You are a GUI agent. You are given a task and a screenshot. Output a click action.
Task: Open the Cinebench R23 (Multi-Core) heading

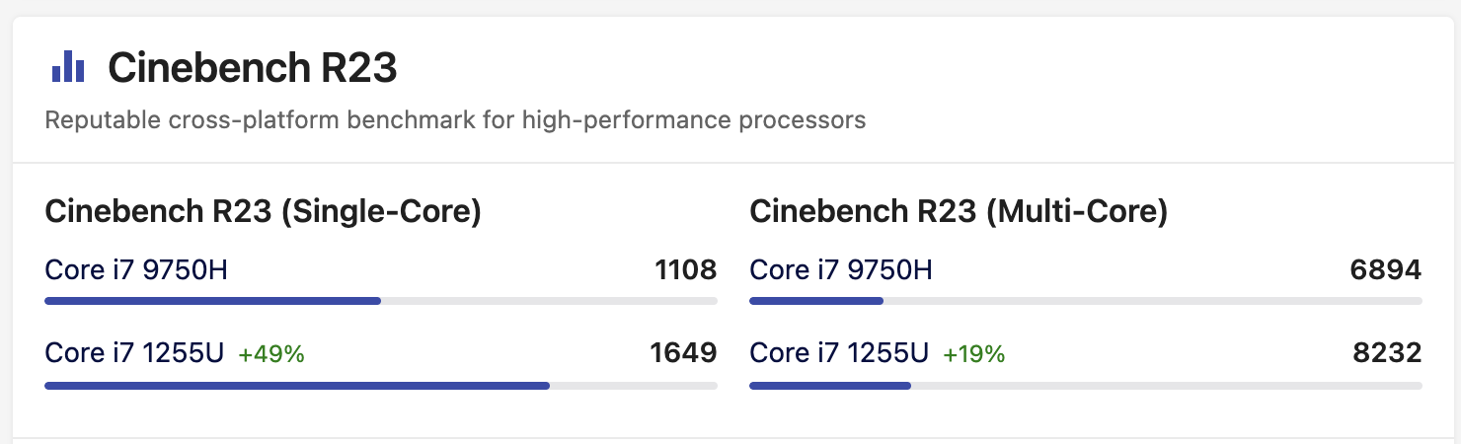coord(959,212)
